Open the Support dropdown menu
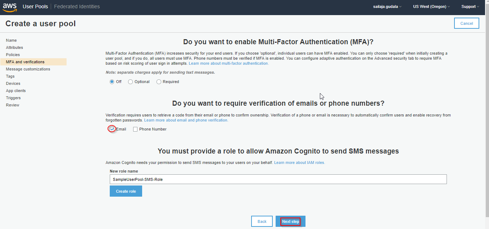 [470, 7]
